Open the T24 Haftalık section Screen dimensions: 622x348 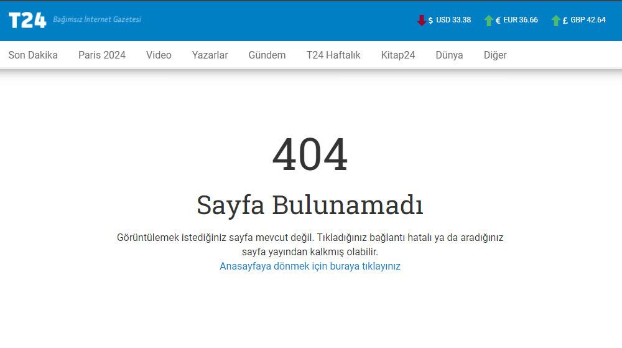click(x=333, y=55)
